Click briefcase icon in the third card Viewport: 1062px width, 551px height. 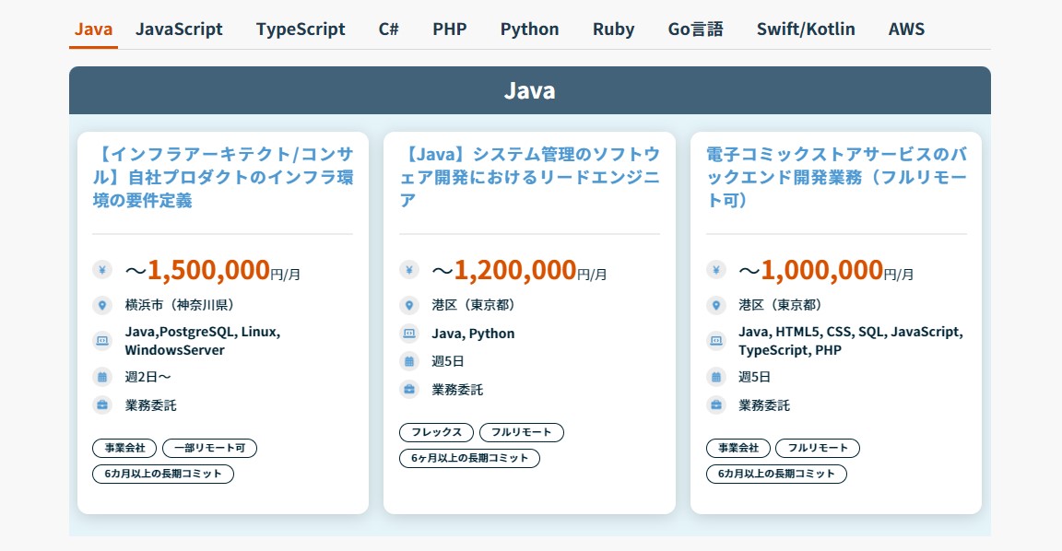pos(716,404)
